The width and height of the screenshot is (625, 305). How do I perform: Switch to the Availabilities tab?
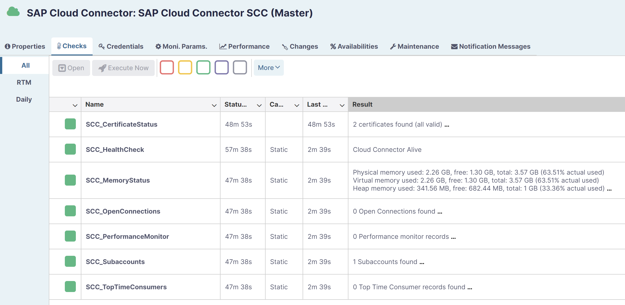point(354,46)
